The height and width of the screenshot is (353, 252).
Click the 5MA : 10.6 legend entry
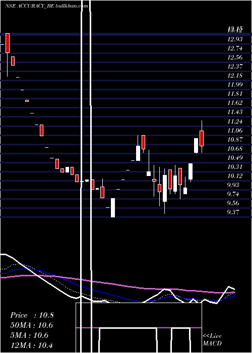(29, 335)
